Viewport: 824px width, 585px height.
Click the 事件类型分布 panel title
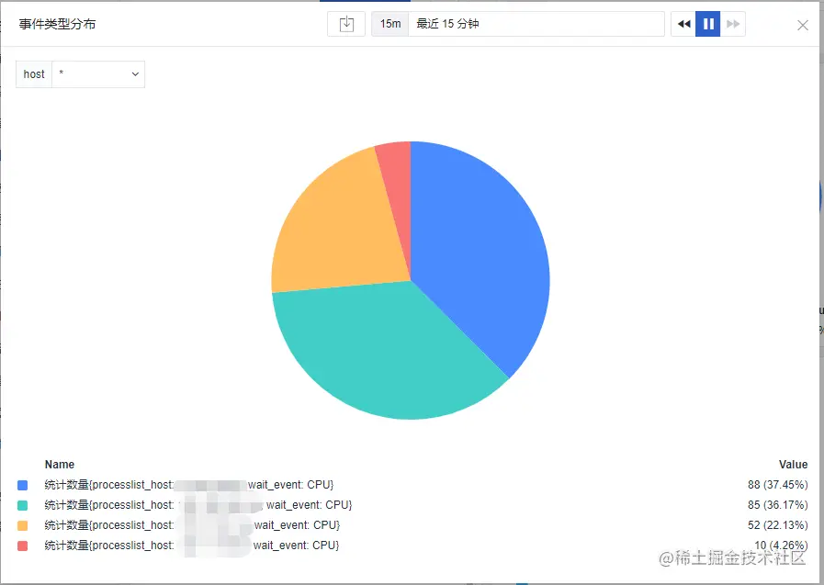click(x=57, y=24)
